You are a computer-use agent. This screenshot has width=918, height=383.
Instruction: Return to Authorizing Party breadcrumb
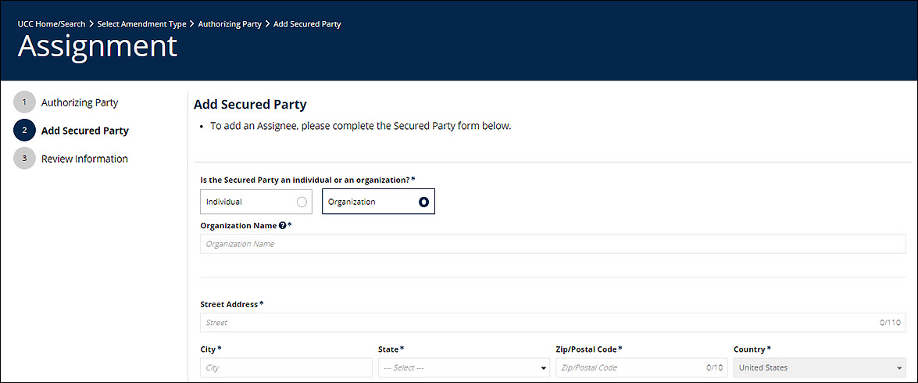[x=230, y=24]
